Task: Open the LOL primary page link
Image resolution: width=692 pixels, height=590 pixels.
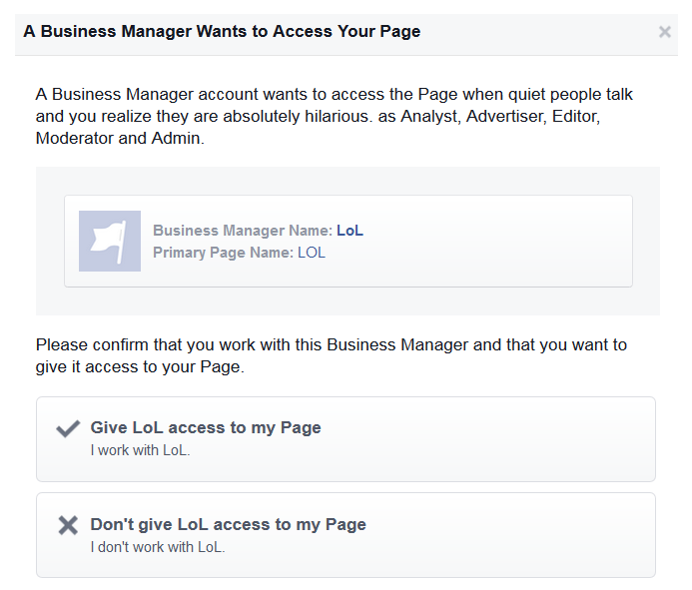Action: pos(312,253)
